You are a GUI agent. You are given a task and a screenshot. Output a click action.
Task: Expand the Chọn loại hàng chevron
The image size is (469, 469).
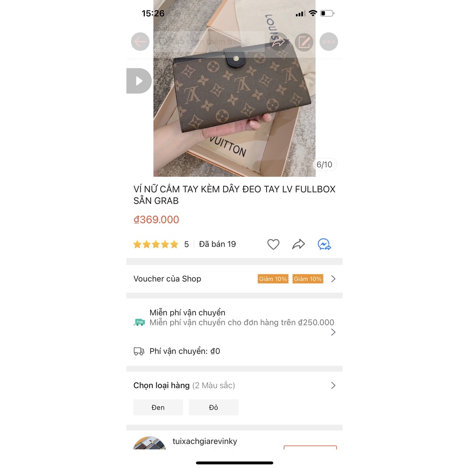pos(333,386)
